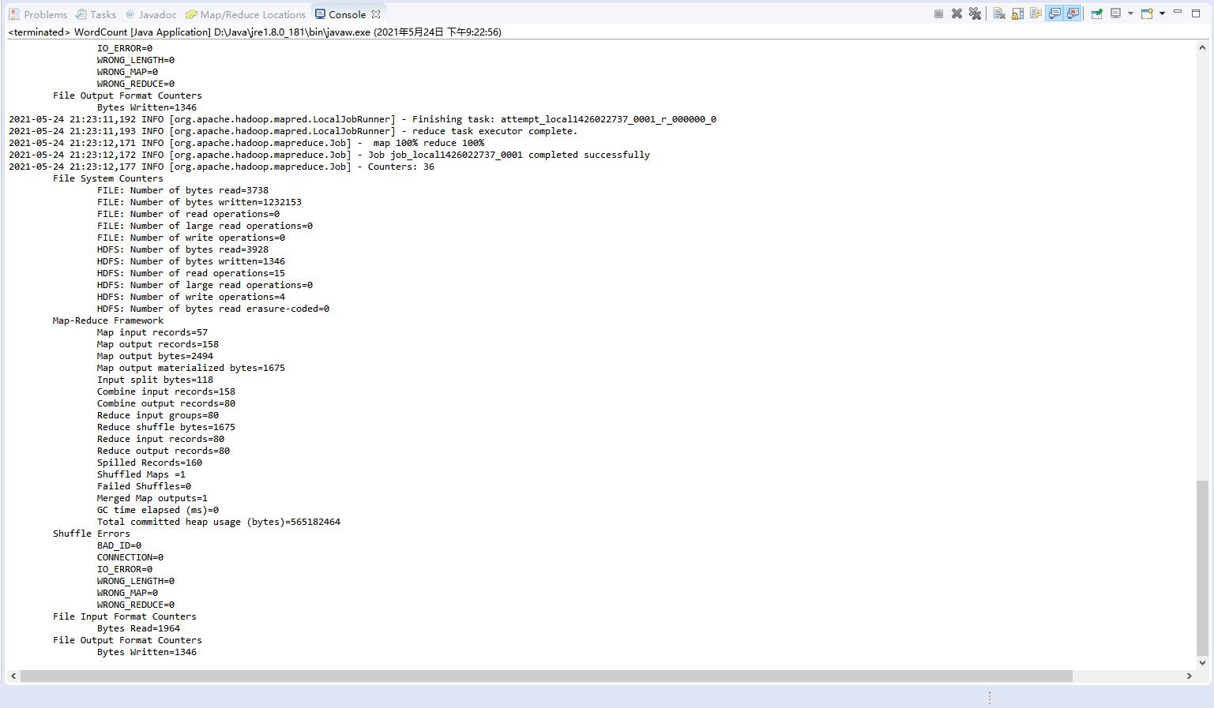Switch to the Tasks tab
The height and width of the screenshot is (708, 1214).
96,14
